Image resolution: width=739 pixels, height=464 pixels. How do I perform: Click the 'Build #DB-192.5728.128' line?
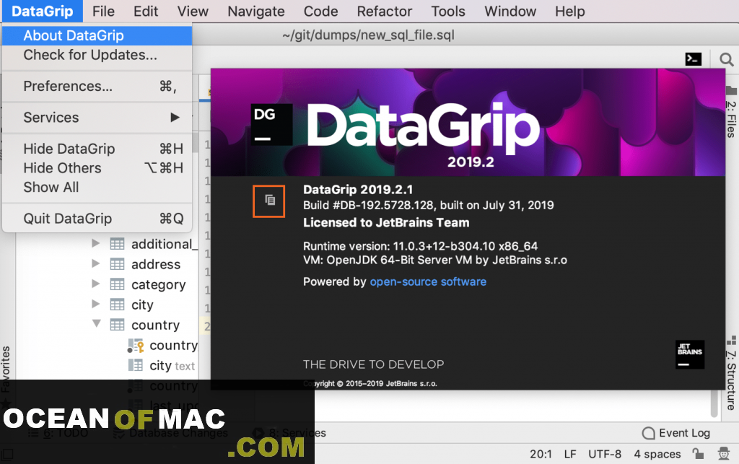429,206
